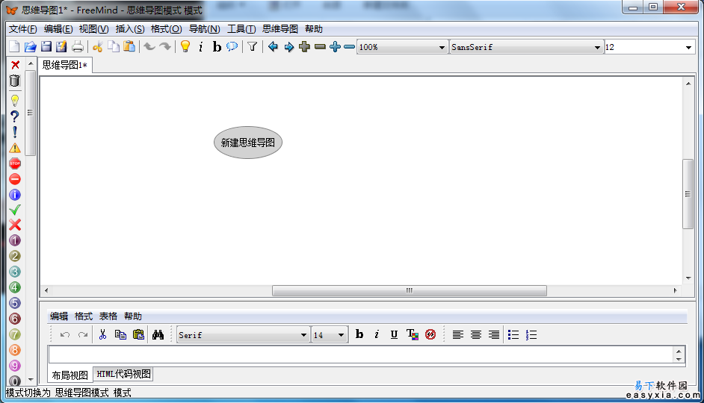Screen dimensions: 704x403
Task: Toggle bold in the note editor toolbar
Action: 359,335
